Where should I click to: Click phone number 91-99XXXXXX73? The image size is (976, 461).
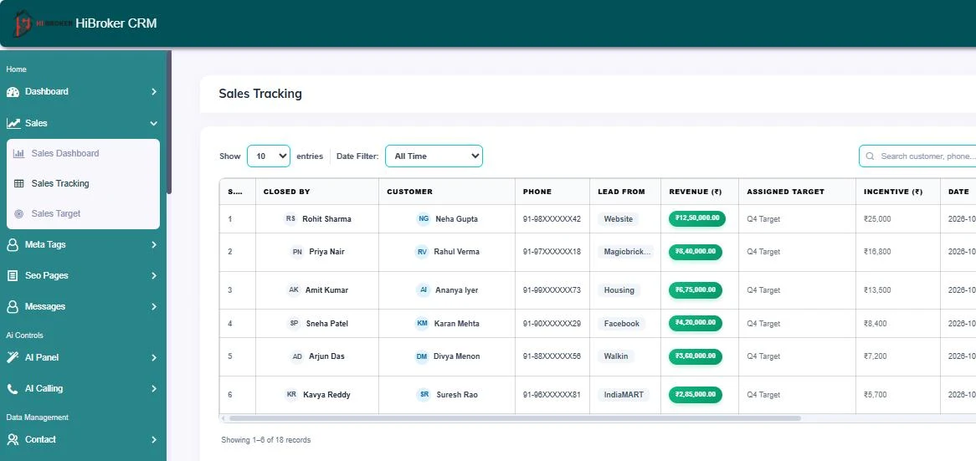point(552,290)
